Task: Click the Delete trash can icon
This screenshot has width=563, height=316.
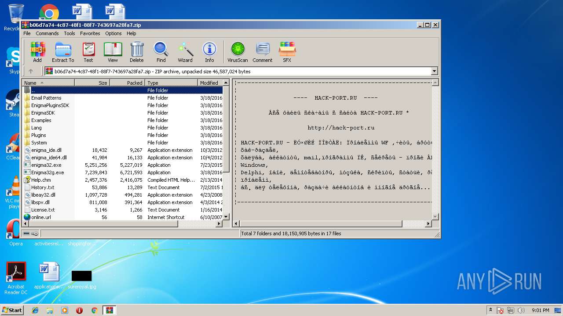Action: coord(136,52)
